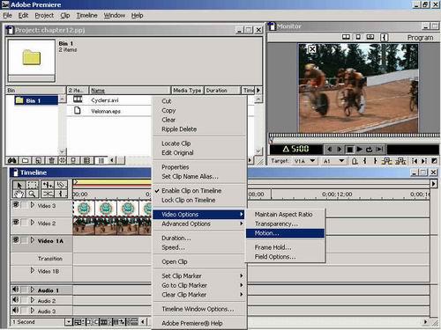Open the Advanced Options submenu
This screenshot has height=330, width=441.
(199, 224)
